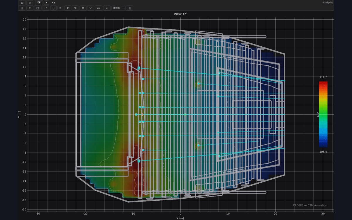352x220 pixels.
Task: Click the grid layout icon in top bar
Action: click(x=22, y=3)
